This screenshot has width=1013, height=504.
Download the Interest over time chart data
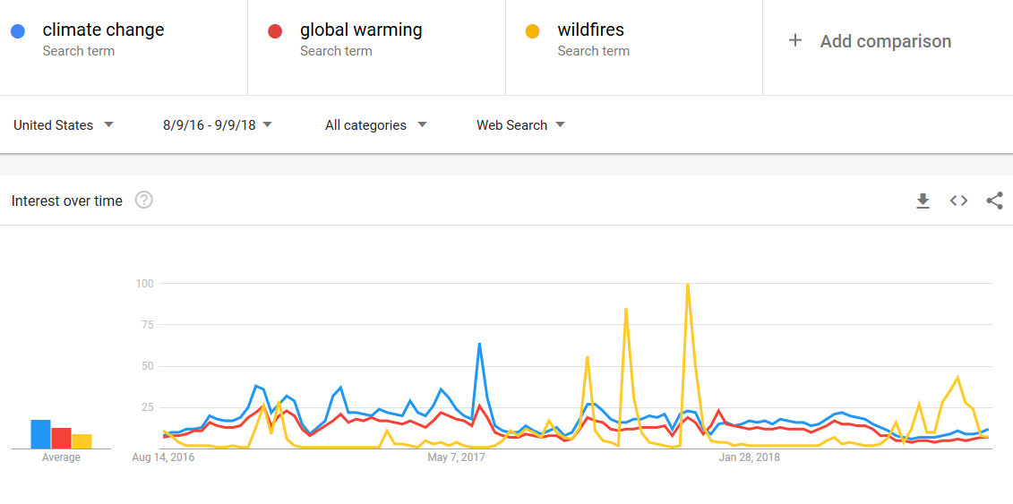923,201
